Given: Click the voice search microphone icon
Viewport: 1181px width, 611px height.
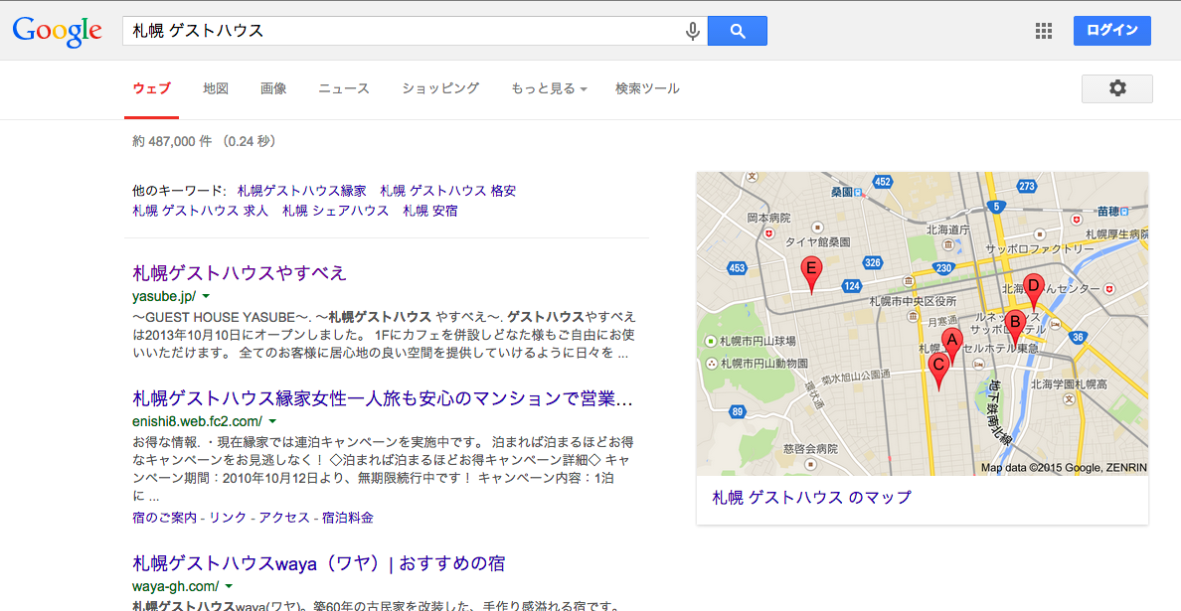Looking at the screenshot, I should pos(692,31).
